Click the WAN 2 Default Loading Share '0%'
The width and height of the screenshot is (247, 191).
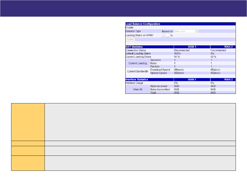212,53
